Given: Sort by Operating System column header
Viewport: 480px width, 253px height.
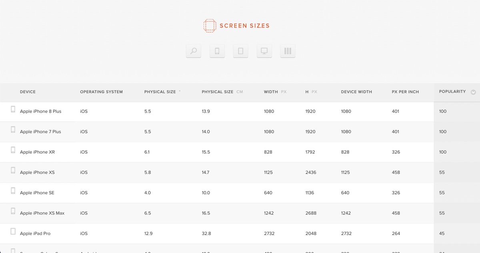Looking at the screenshot, I should point(101,92).
